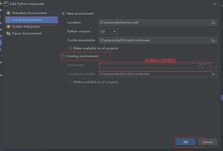Select System Interpreter in sidebar
Screen dimensions: 223x151
pos(32,27)
